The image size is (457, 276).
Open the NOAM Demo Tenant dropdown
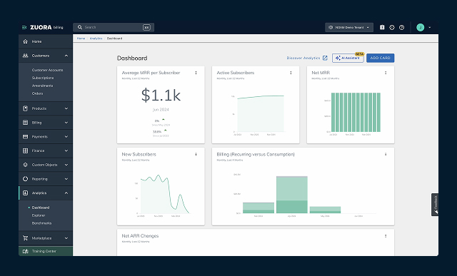pos(349,27)
